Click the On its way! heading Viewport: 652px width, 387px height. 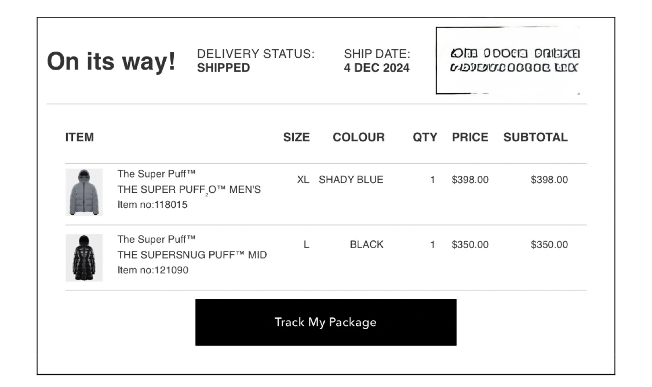[111, 61]
